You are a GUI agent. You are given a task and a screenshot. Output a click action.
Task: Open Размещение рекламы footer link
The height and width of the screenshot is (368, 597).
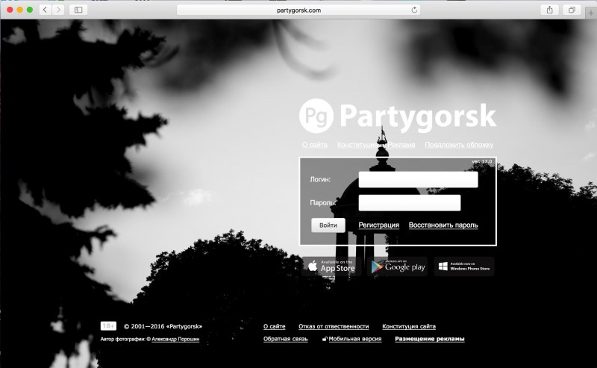click(429, 339)
